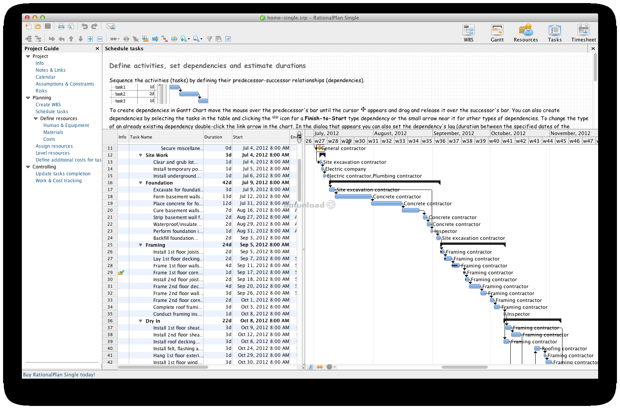Show critical path icon

pos(164,39)
